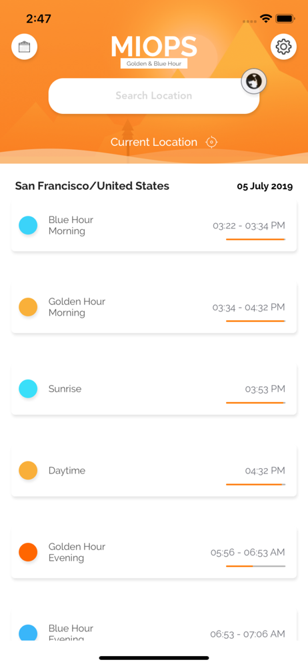The image size is (308, 666).
Task: Click the Golden Hour Evening progress bar
Action: pos(256,565)
